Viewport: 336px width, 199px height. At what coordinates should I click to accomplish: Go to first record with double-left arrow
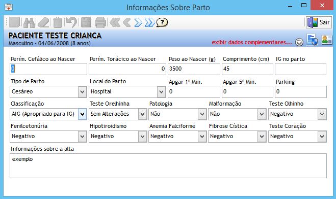[115, 22]
